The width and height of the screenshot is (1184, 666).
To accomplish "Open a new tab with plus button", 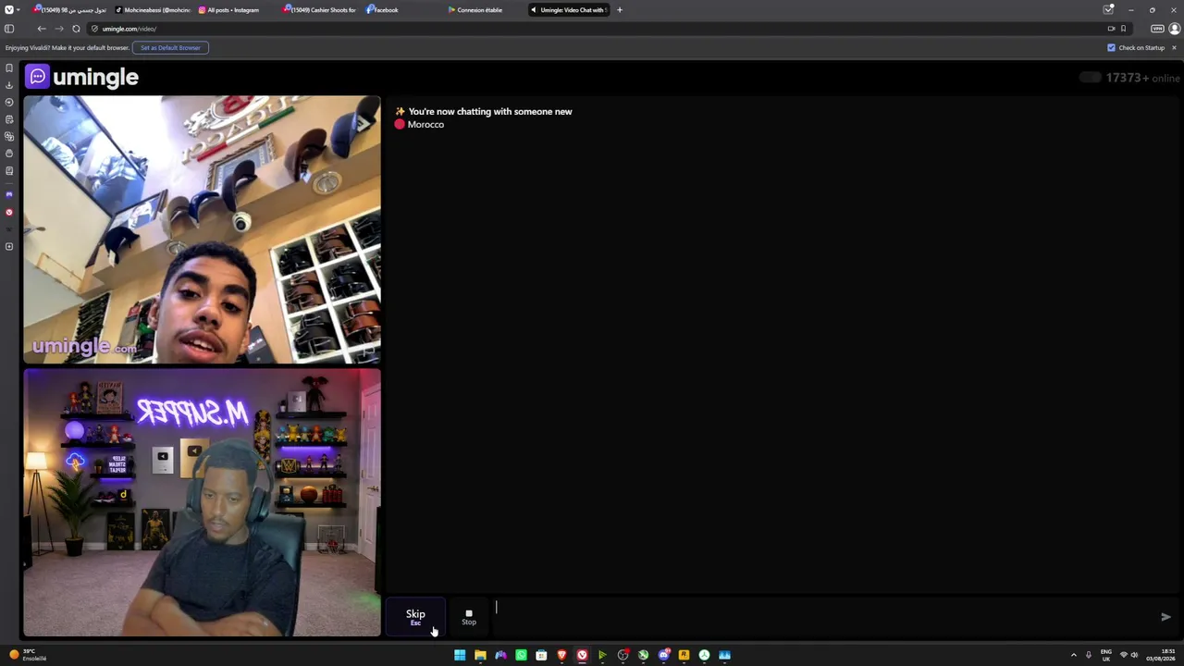I will pyautogui.click(x=620, y=10).
